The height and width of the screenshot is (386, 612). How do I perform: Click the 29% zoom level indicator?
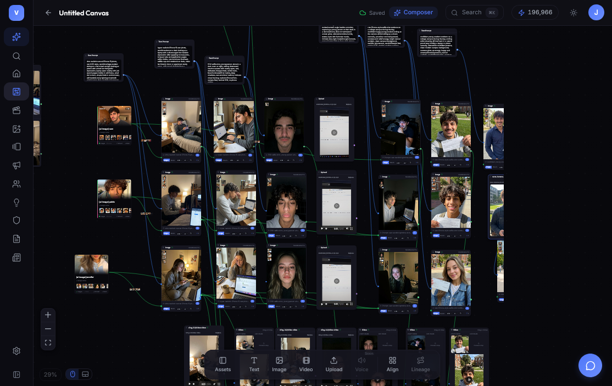point(51,374)
